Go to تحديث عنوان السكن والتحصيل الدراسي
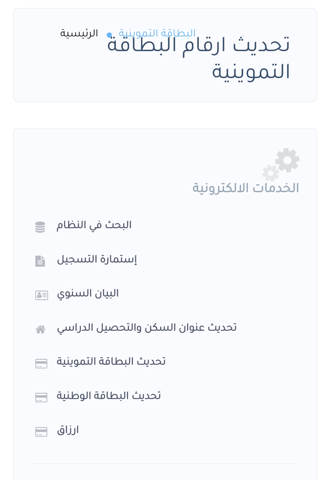This screenshot has height=480, width=330. pyautogui.click(x=147, y=328)
